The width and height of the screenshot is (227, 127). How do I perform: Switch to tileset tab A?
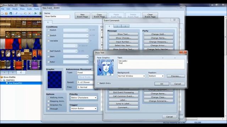pyautogui.click(x=4, y=72)
